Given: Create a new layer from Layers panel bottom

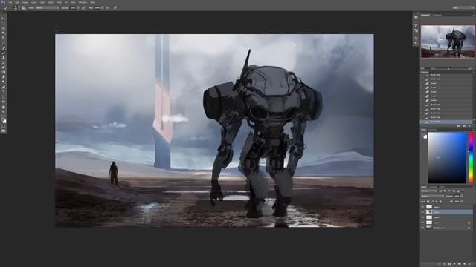Looking at the screenshot, I should click(x=464, y=264).
